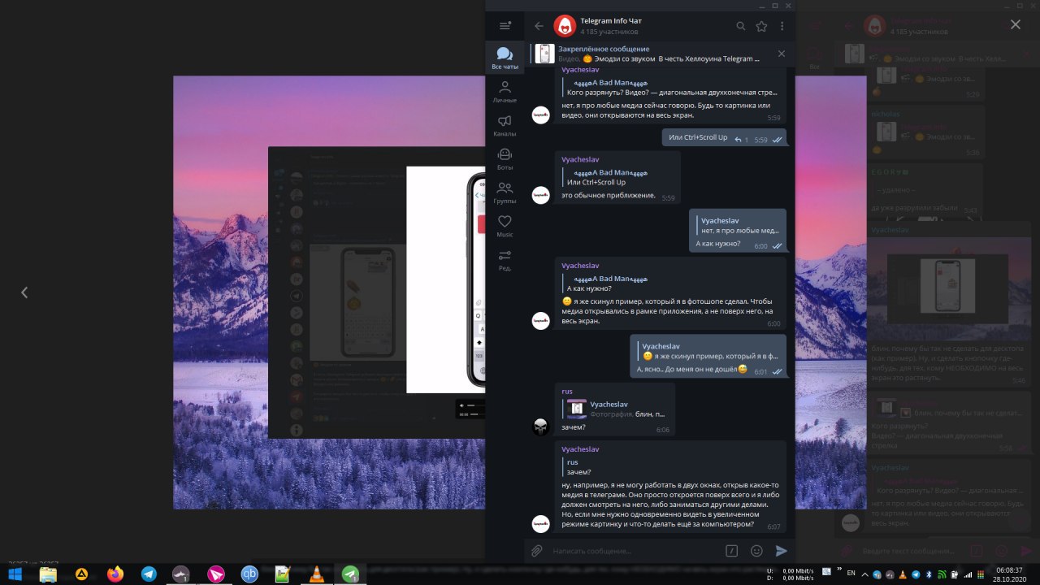Image resolution: width=1040 pixels, height=585 pixels.
Task: Open the Telegram Info Чат group avatar
Action: (x=565, y=26)
